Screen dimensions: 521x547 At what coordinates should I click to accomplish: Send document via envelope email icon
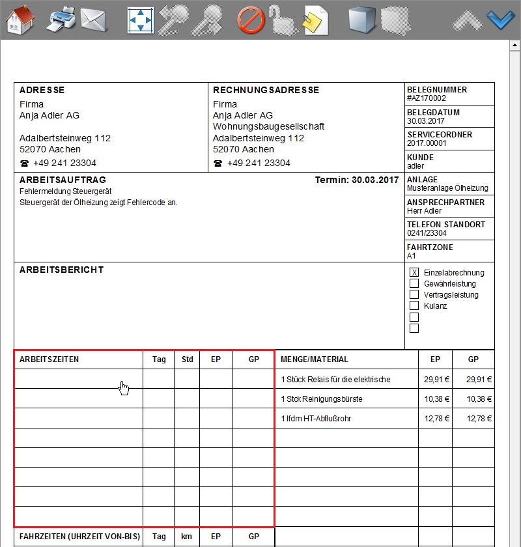pos(94,21)
